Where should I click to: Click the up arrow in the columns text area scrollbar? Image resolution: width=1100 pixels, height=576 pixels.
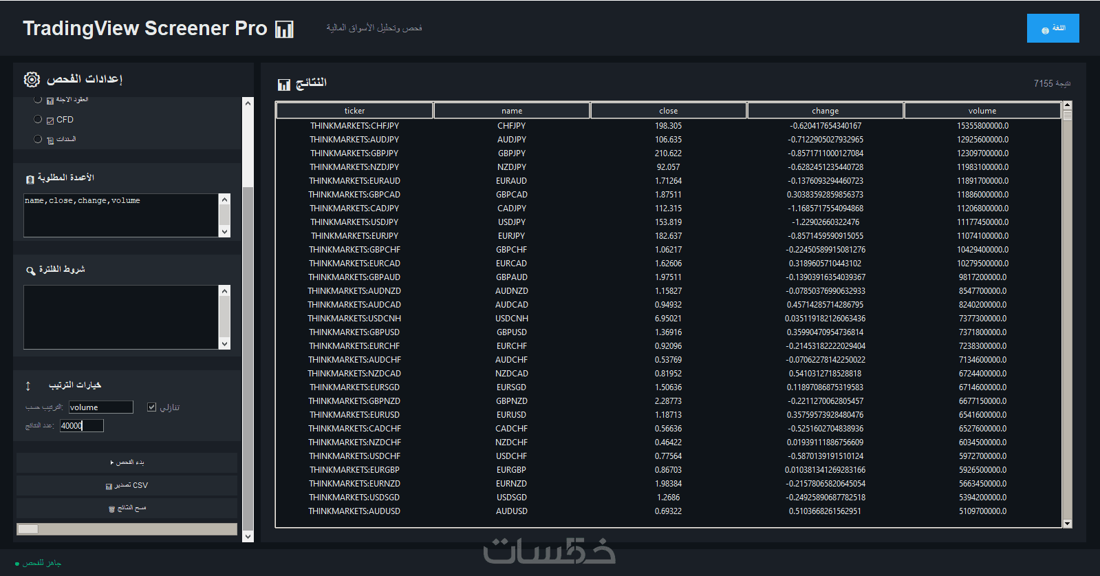tap(224, 200)
